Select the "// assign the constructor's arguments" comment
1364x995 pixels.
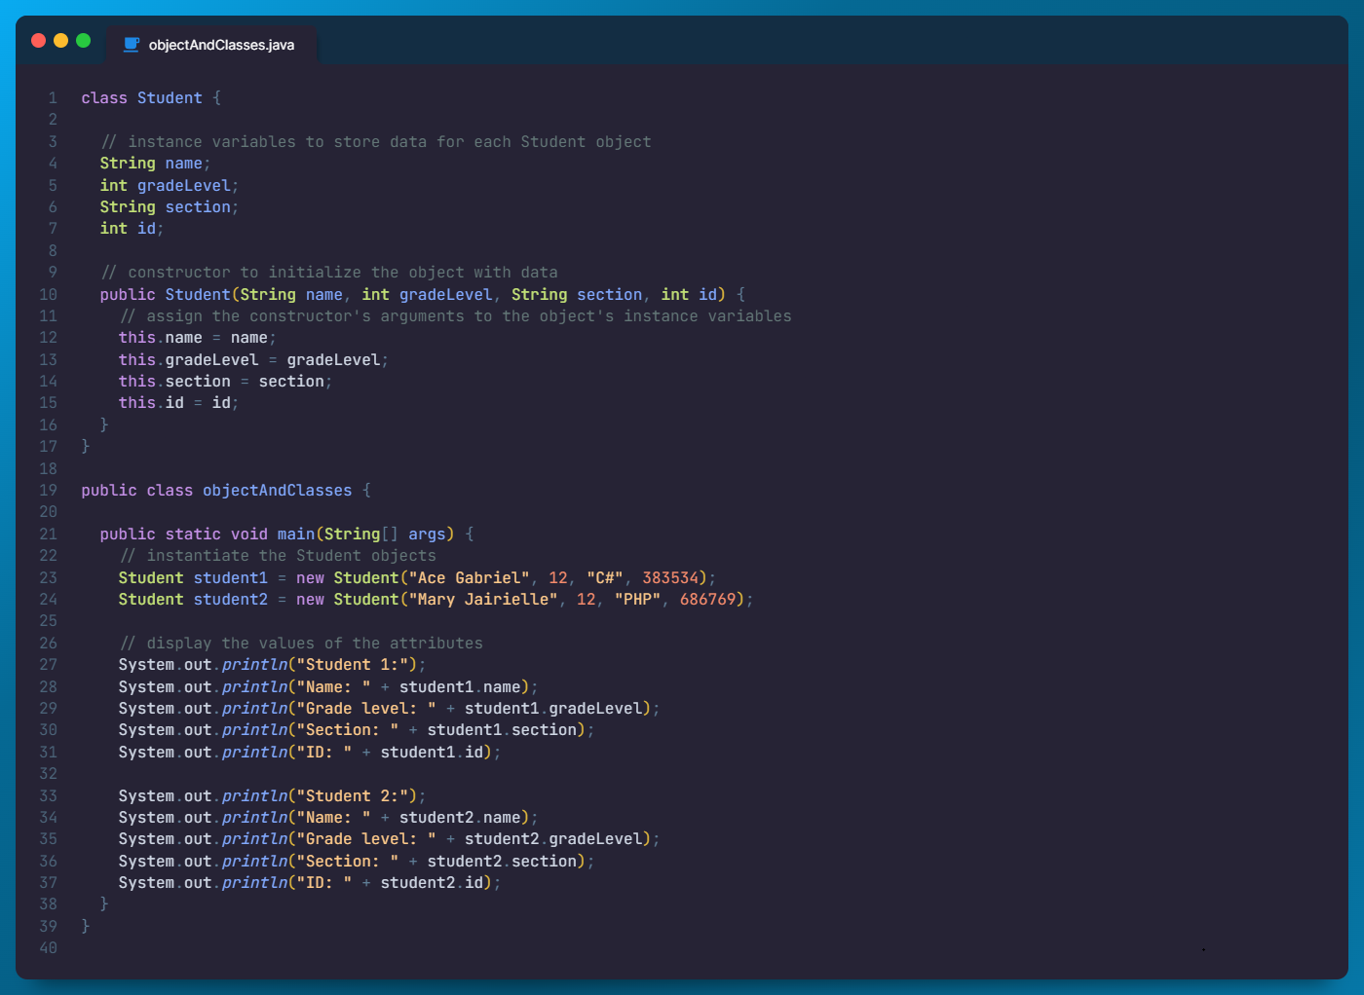(x=456, y=316)
